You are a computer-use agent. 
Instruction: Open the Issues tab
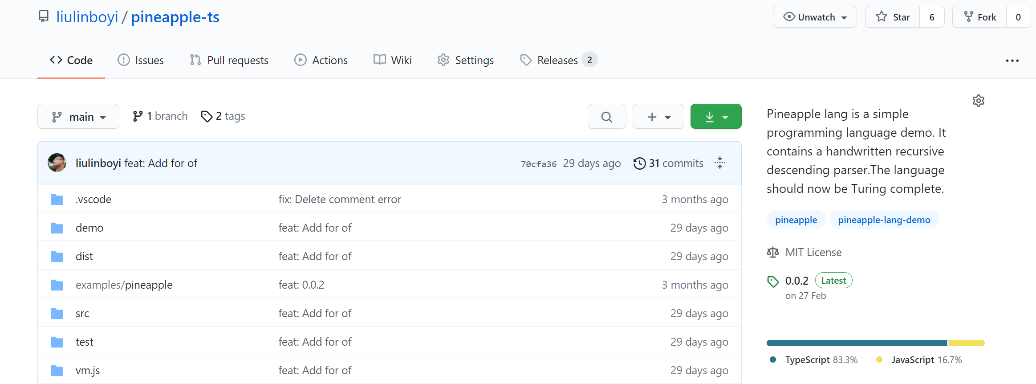141,60
